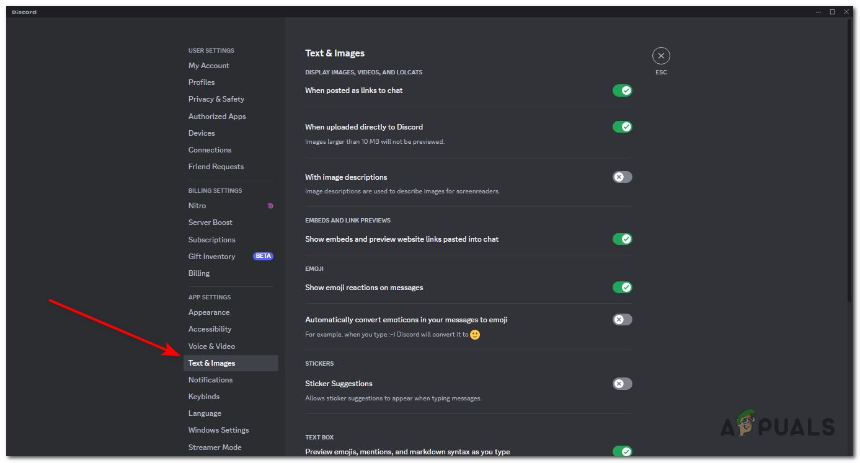The image size is (860, 463).
Task: Go to Privacy & Safety settings
Action: pyautogui.click(x=216, y=99)
